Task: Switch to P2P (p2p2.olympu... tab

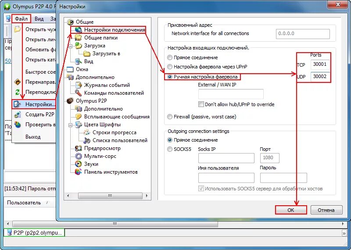Action: (34, 233)
